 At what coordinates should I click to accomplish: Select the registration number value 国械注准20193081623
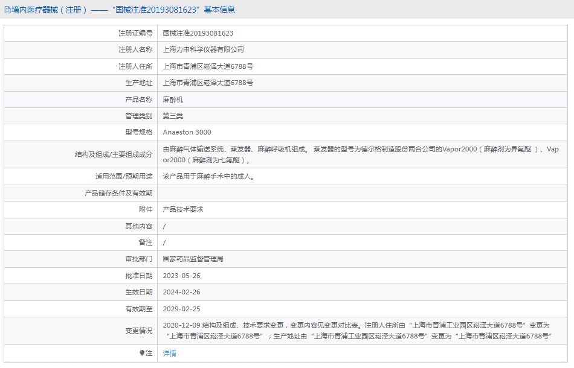(198, 33)
